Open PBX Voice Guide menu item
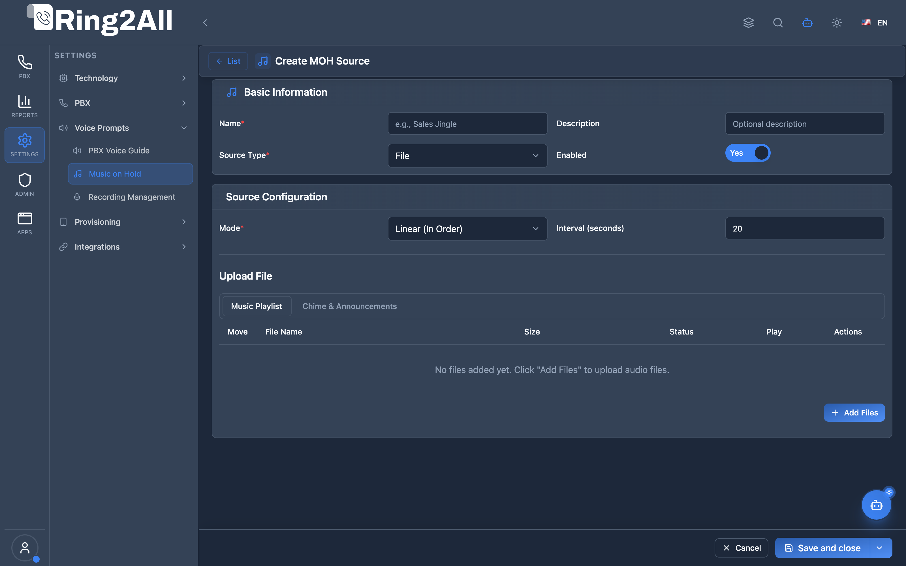Screen dimensions: 906x566 130,151
